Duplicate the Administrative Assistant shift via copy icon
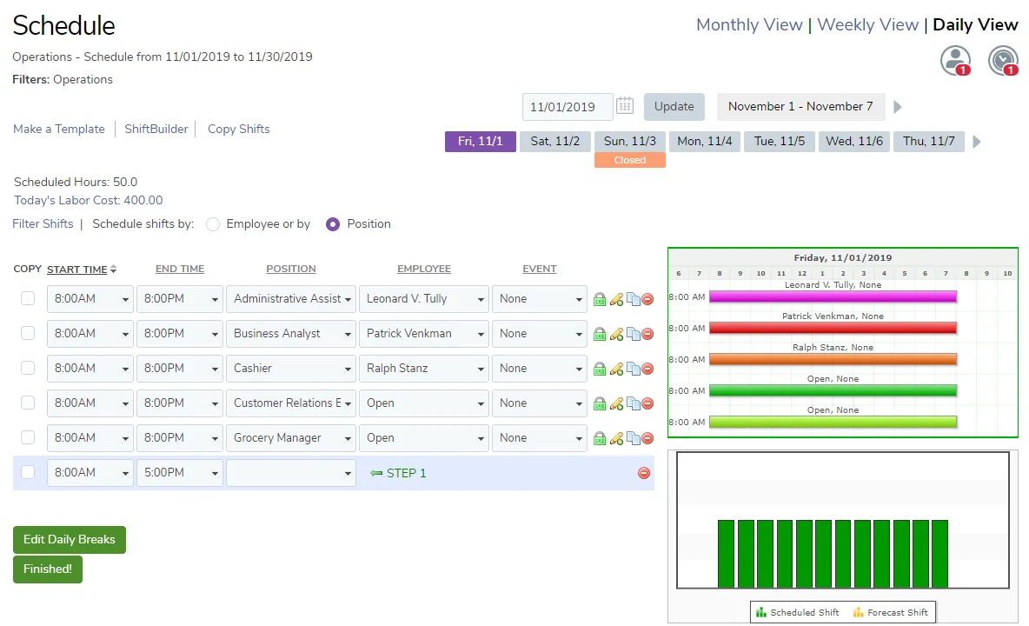Screen dimensions: 1029x626 point(634,299)
